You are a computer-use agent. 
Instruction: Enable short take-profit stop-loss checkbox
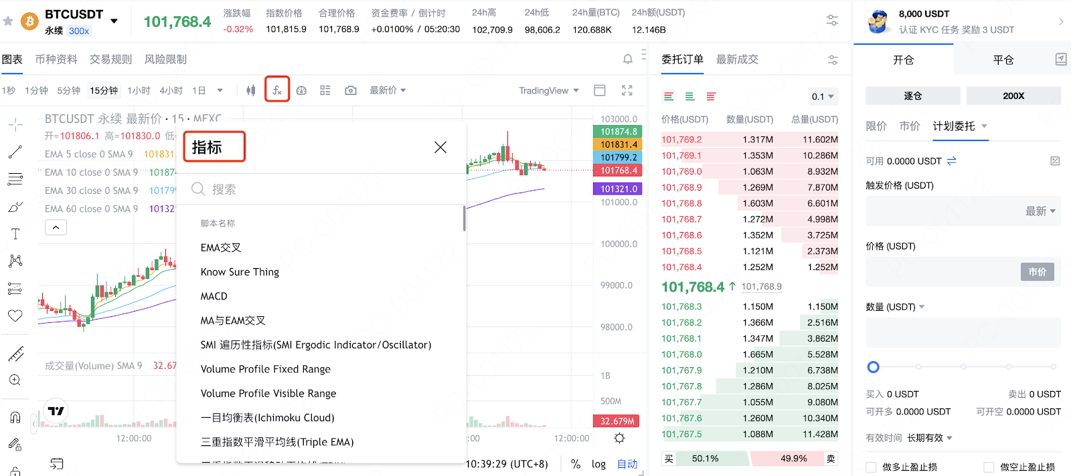click(x=989, y=467)
